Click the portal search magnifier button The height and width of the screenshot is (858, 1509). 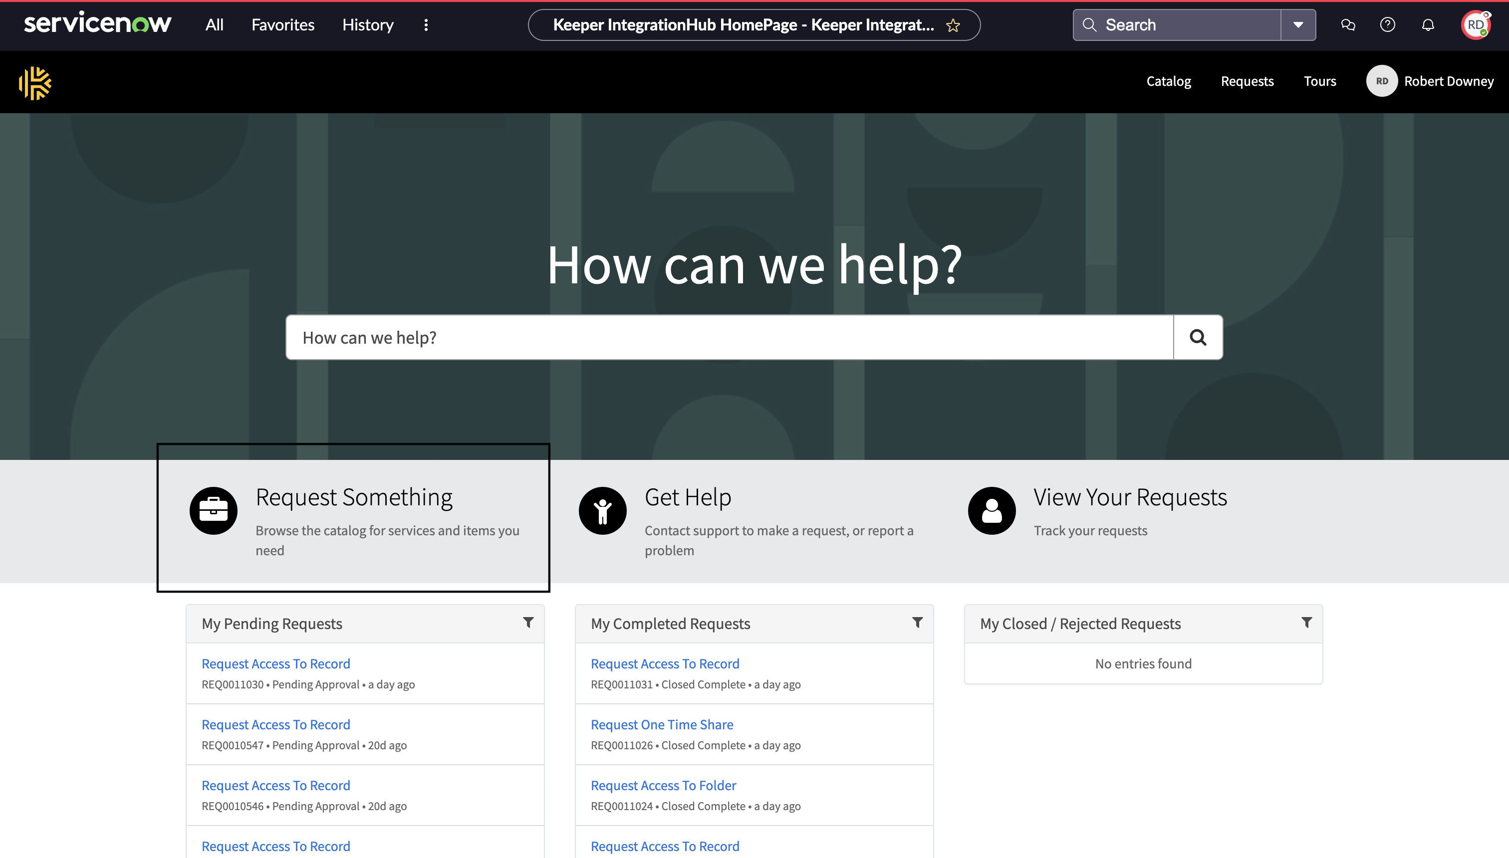[1198, 337]
